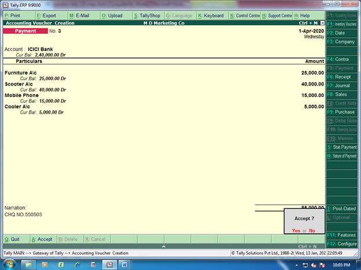Viewport: 361px width, 270px height.
Task: Click the volume tray icon
Action: pos(314,265)
